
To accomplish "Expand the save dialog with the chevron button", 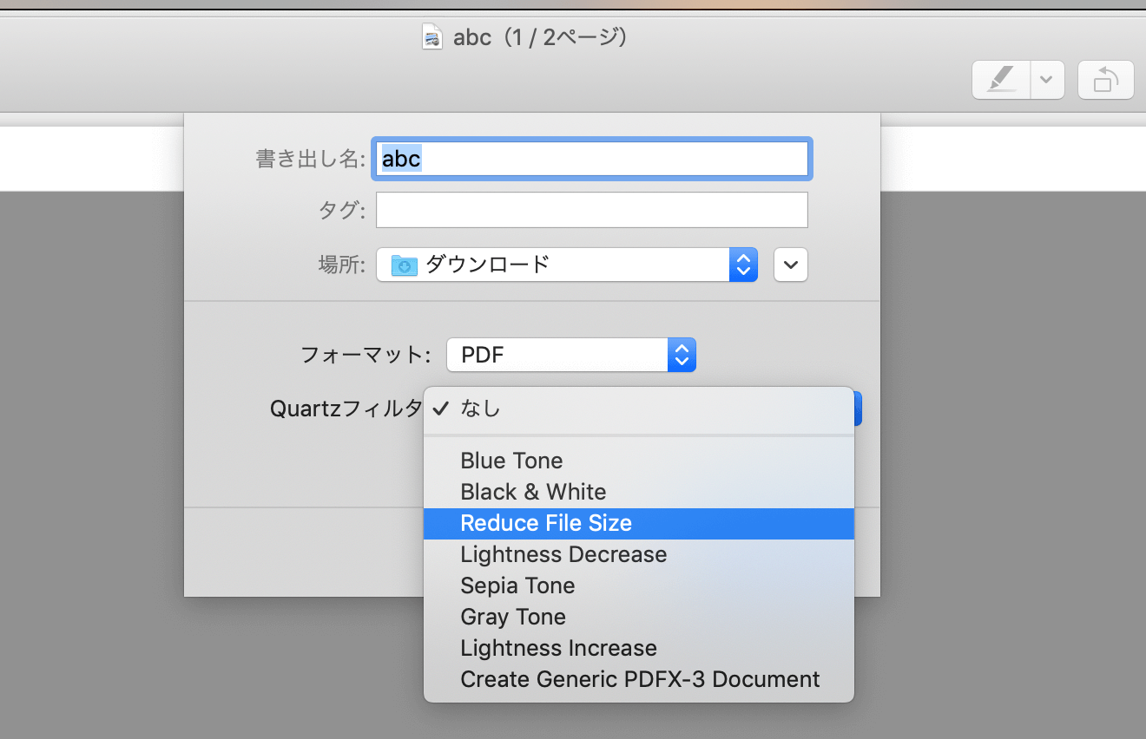I will tap(790, 265).
